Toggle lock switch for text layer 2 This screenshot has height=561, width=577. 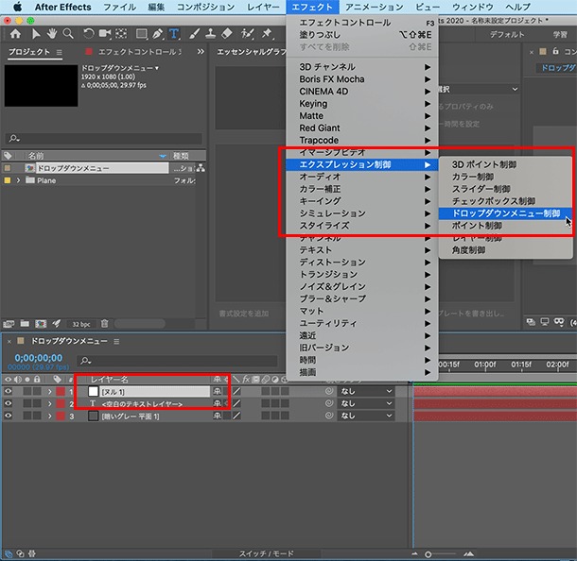pyautogui.click(x=37, y=403)
